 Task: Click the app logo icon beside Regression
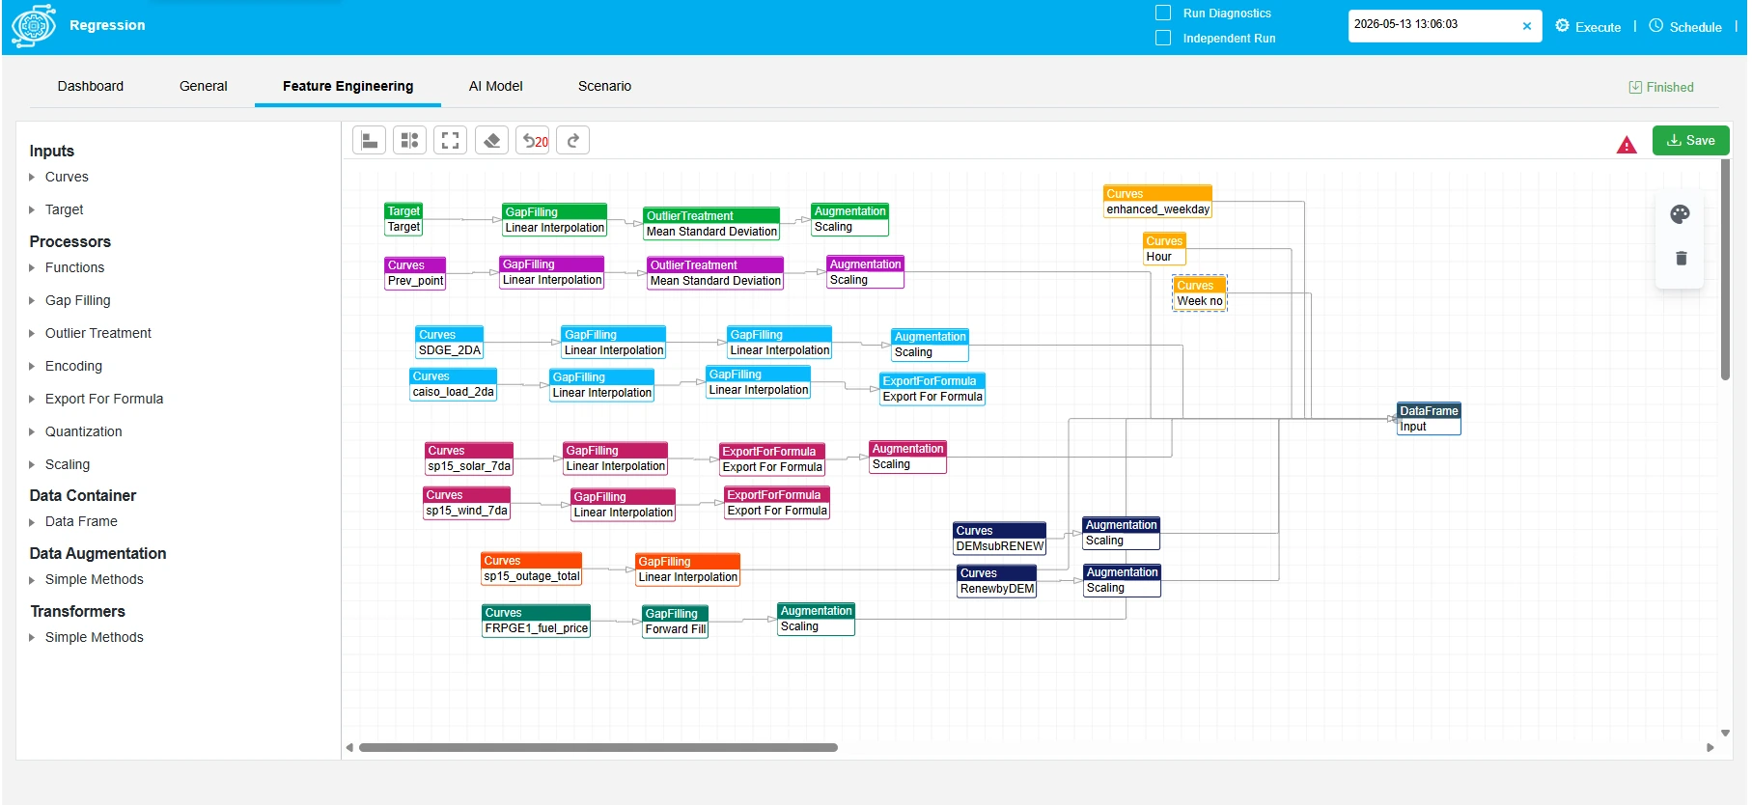(x=34, y=26)
